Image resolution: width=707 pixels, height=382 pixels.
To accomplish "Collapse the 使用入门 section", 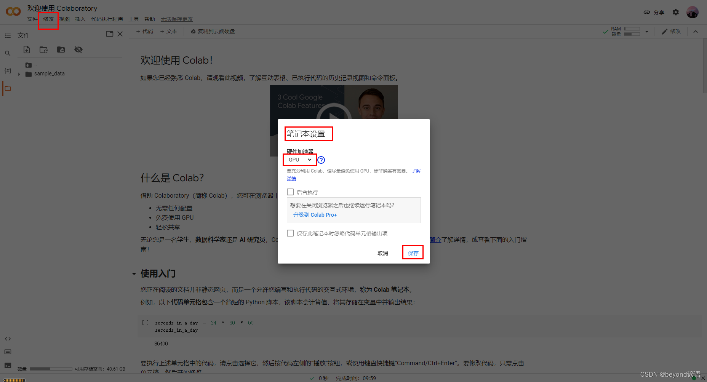I will pyautogui.click(x=134, y=274).
